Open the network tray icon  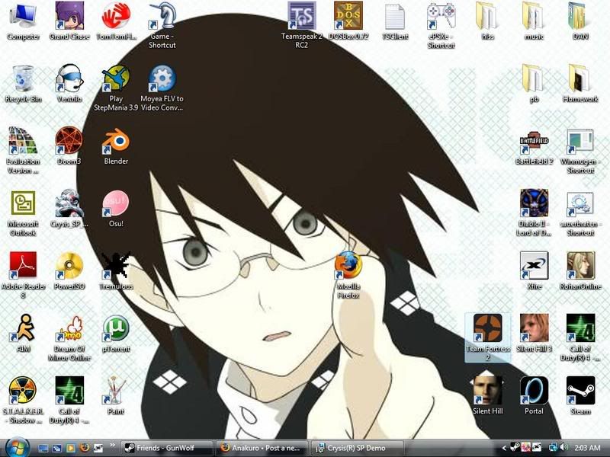click(x=553, y=448)
